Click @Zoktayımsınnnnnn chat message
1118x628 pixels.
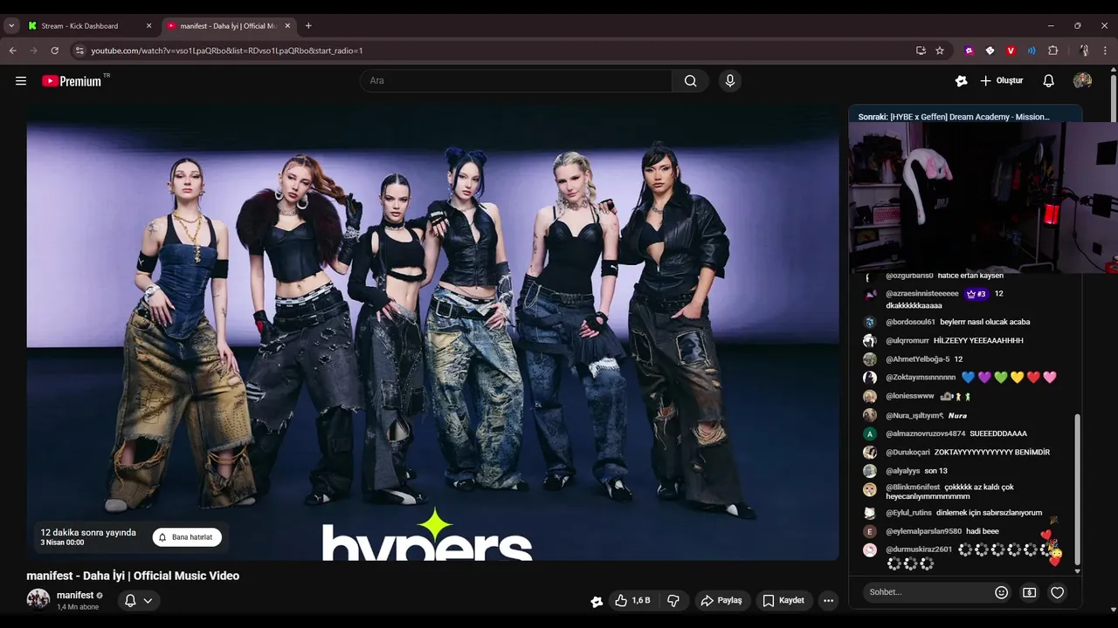click(971, 378)
